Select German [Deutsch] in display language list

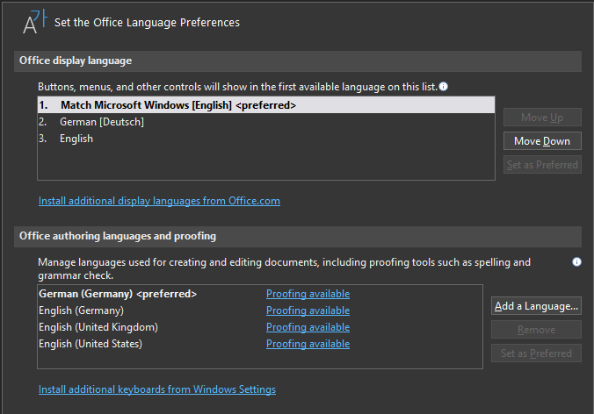pyautogui.click(x=101, y=122)
